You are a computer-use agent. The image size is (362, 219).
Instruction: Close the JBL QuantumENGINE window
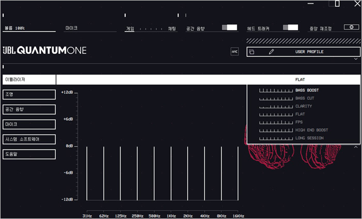point(357,4)
